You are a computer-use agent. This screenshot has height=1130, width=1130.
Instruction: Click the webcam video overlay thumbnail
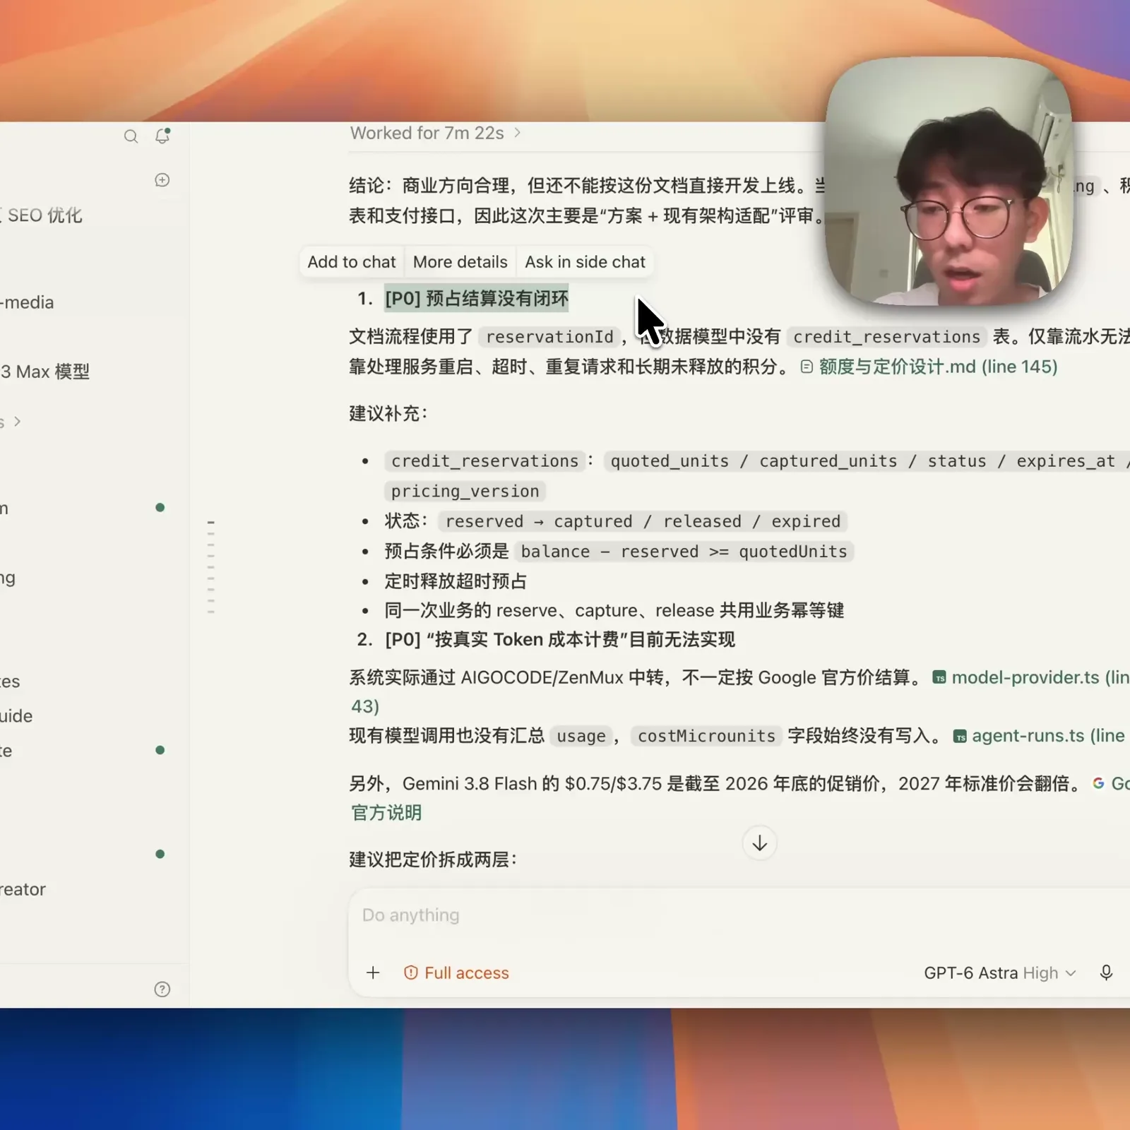pos(948,182)
